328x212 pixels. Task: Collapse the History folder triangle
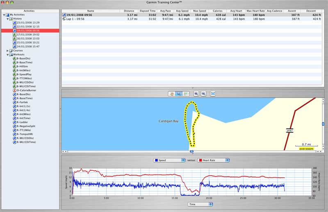[7, 19]
